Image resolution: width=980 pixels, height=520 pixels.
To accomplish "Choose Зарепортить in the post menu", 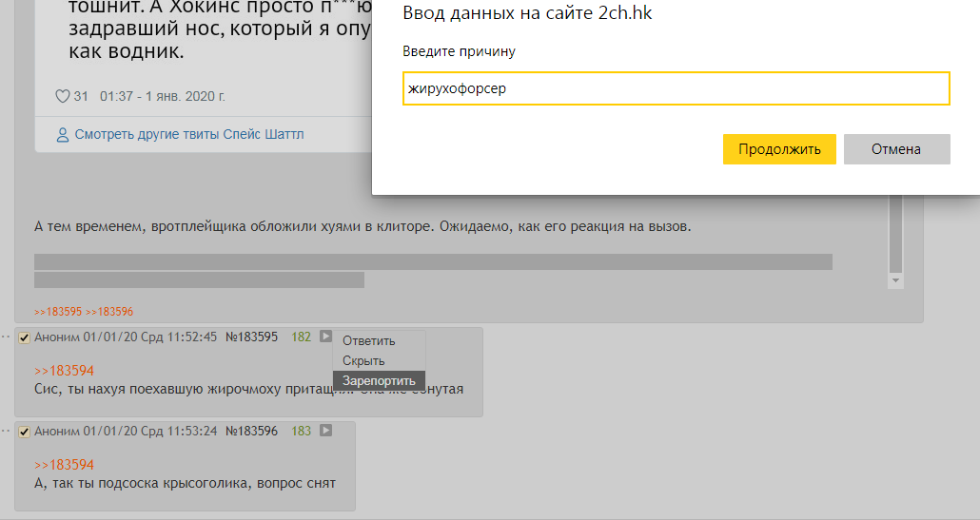I will pyautogui.click(x=379, y=381).
